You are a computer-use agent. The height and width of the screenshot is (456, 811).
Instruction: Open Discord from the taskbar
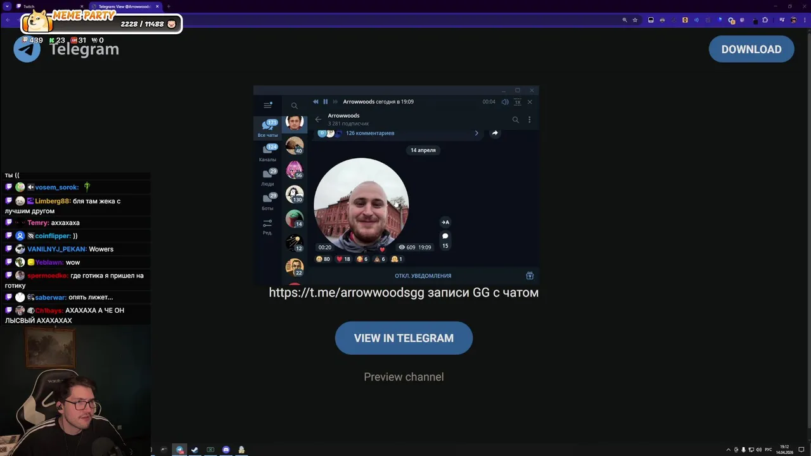pyautogui.click(x=226, y=450)
